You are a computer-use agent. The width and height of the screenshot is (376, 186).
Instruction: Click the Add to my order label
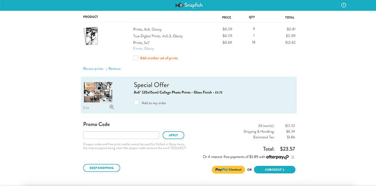(x=154, y=103)
